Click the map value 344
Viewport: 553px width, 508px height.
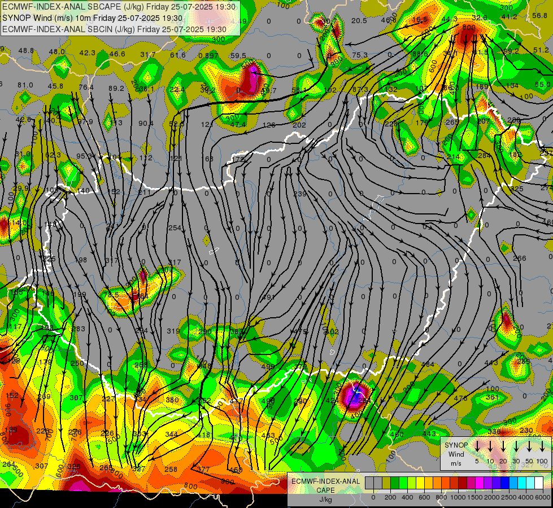point(171,434)
